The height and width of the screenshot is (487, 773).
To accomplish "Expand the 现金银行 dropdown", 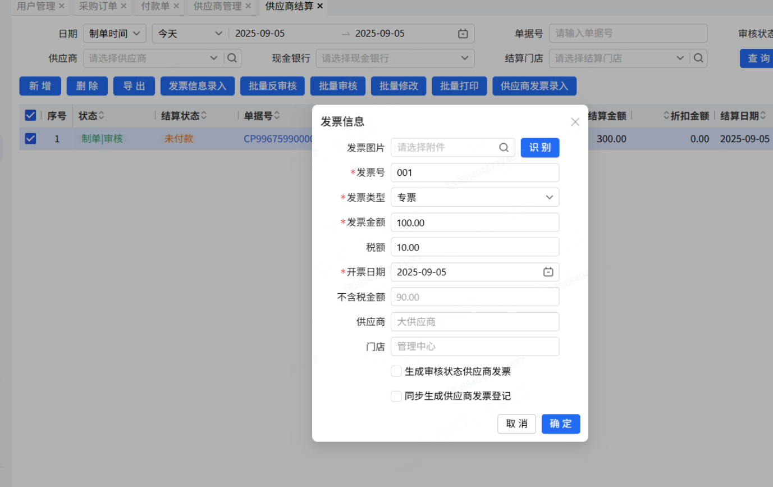I will tap(464, 58).
